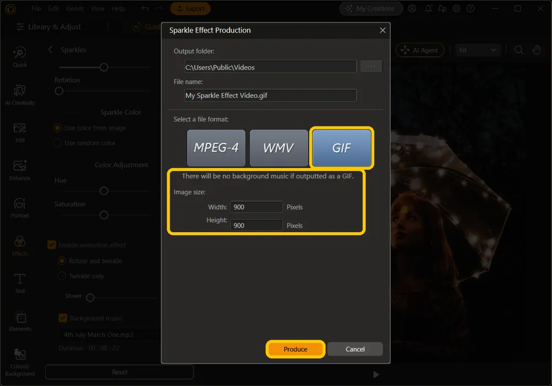The height and width of the screenshot is (386, 552).
Task: Toggle Background music checkbox
Action: coord(63,318)
